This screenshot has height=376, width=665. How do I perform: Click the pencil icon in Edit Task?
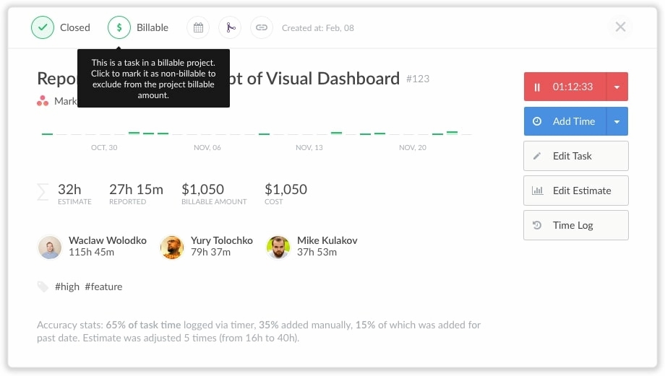(x=537, y=156)
